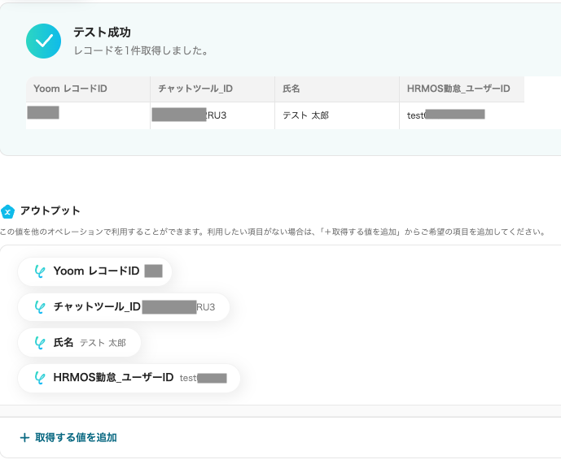This screenshot has height=464, width=561.
Task: Click the blue Output section icon
Action: coord(7,211)
